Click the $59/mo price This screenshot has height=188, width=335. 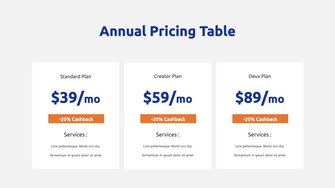click(x=168, y=98)
